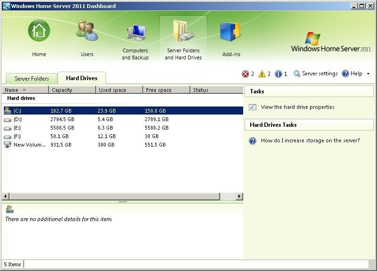The width and height of the screenshot is (377, 271).
Task: Click the 551.5 GB free space value
Action: click(155, 145)
